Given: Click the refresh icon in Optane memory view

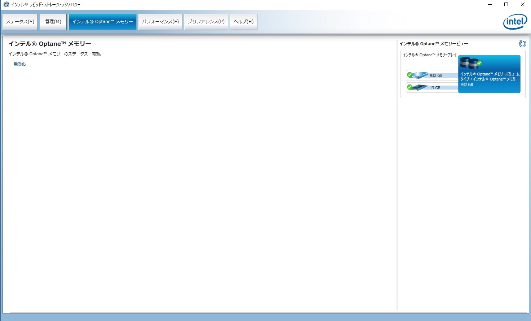Looking at the screenshot, I should pyautogui.click(x=522, y=44).
